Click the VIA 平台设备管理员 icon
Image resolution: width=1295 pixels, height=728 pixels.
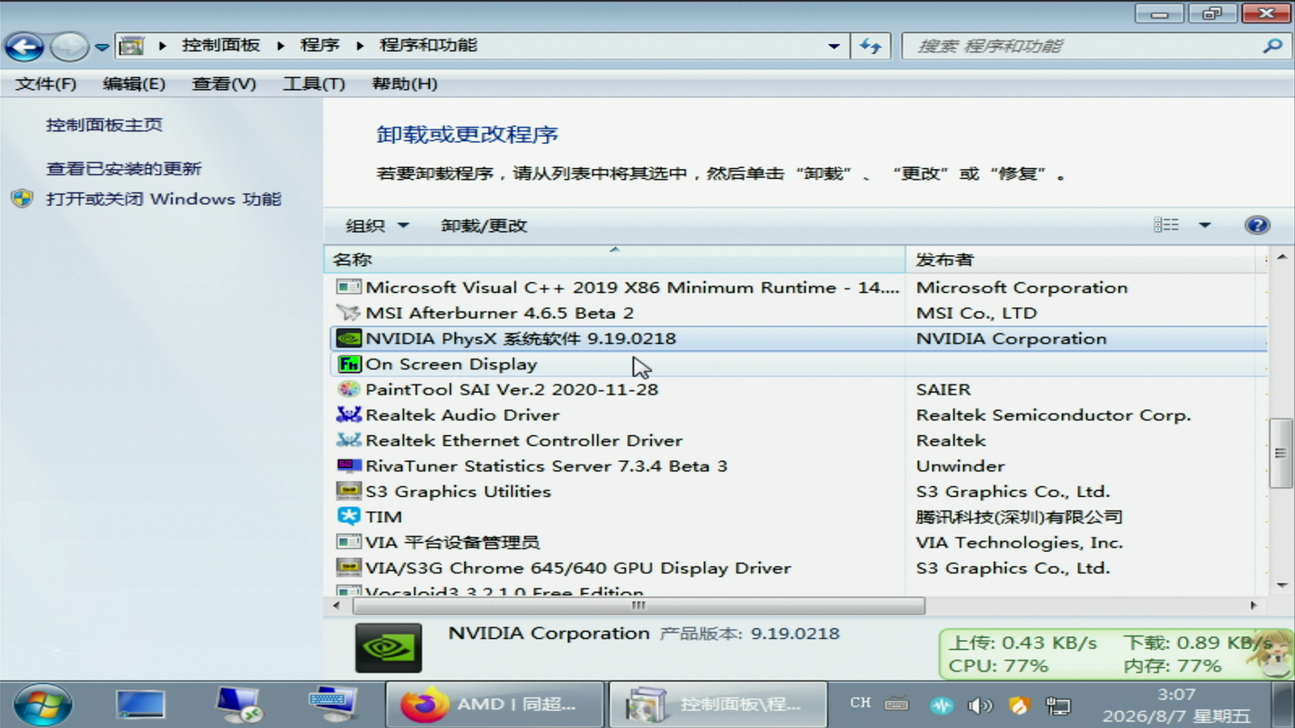coord(349,542)
